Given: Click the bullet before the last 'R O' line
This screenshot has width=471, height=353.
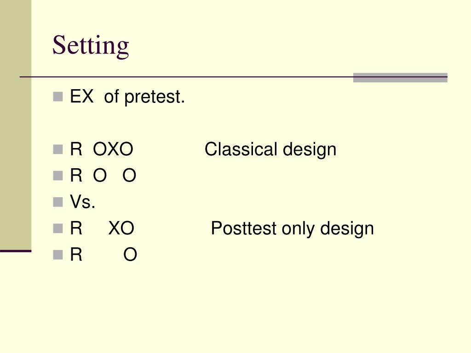Looking at the screenshot, I should click(57, 255).
